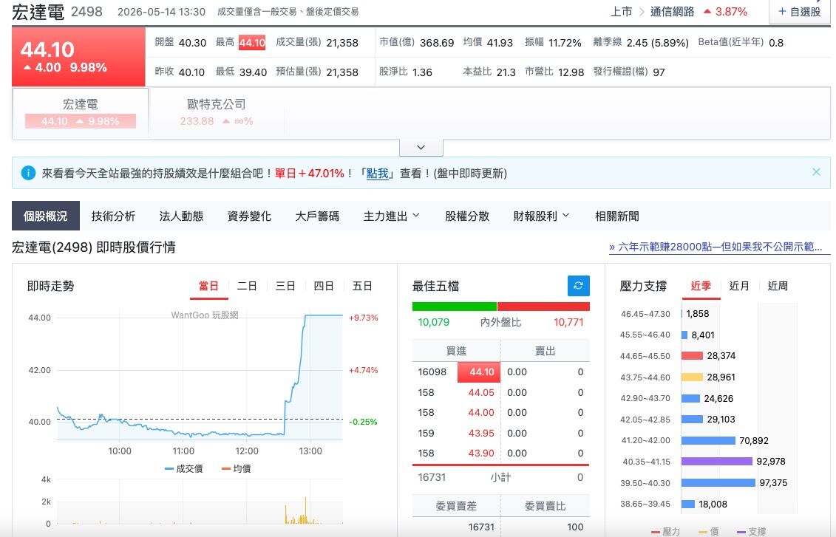
Task: Dismiss the blue info banner
Action: click(816, 172)
